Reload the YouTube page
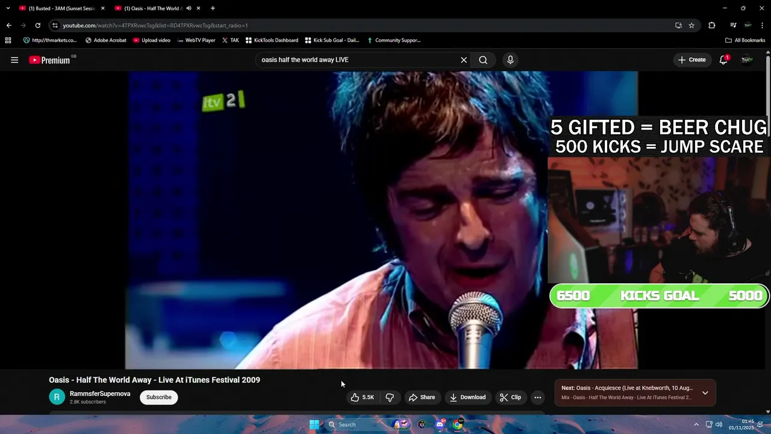 pyautogui.click(x=37, y=25)
